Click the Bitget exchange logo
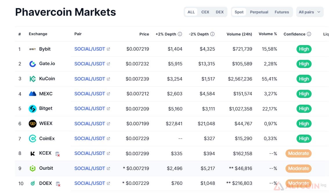This screenshot has width=329, height=193. coord(32,109)
